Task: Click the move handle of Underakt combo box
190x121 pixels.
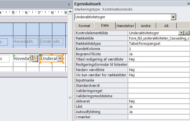Action: (x=40, y=55)
